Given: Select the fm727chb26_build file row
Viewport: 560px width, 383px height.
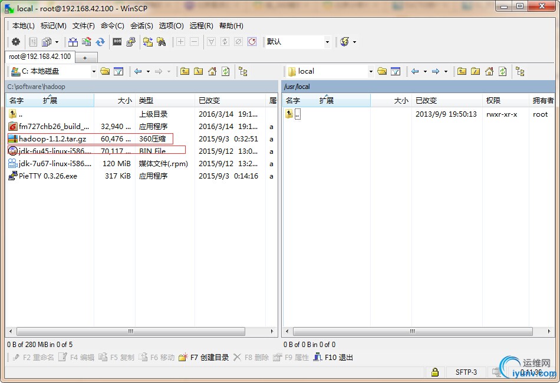Looking at the screenshot, I should [141, 126].
